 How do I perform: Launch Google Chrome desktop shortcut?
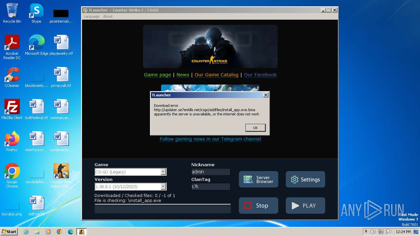(12, 176)
